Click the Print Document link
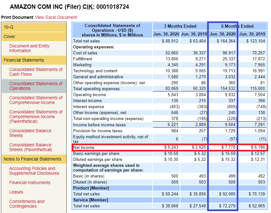 (17, 17)
